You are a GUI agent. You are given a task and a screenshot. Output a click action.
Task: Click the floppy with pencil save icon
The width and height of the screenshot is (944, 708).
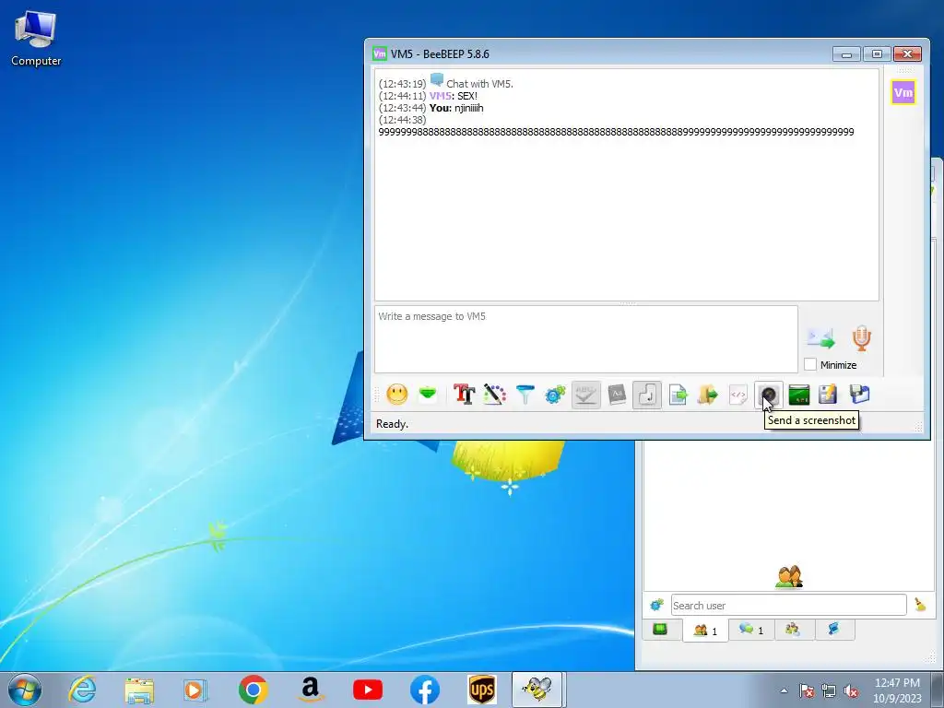coord(828,395)
